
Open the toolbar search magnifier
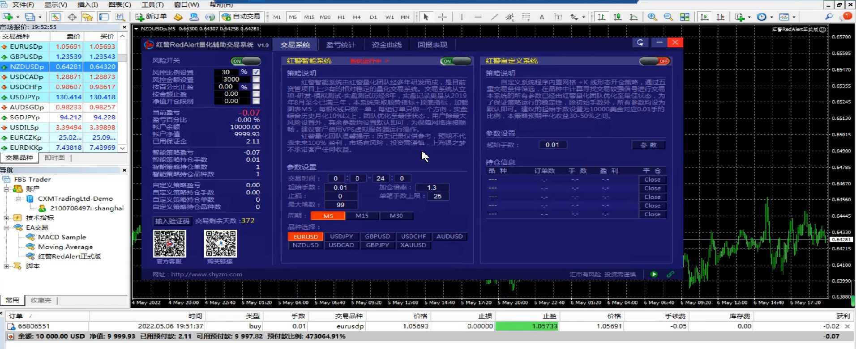pyautogui.click(x=829, y=17)
